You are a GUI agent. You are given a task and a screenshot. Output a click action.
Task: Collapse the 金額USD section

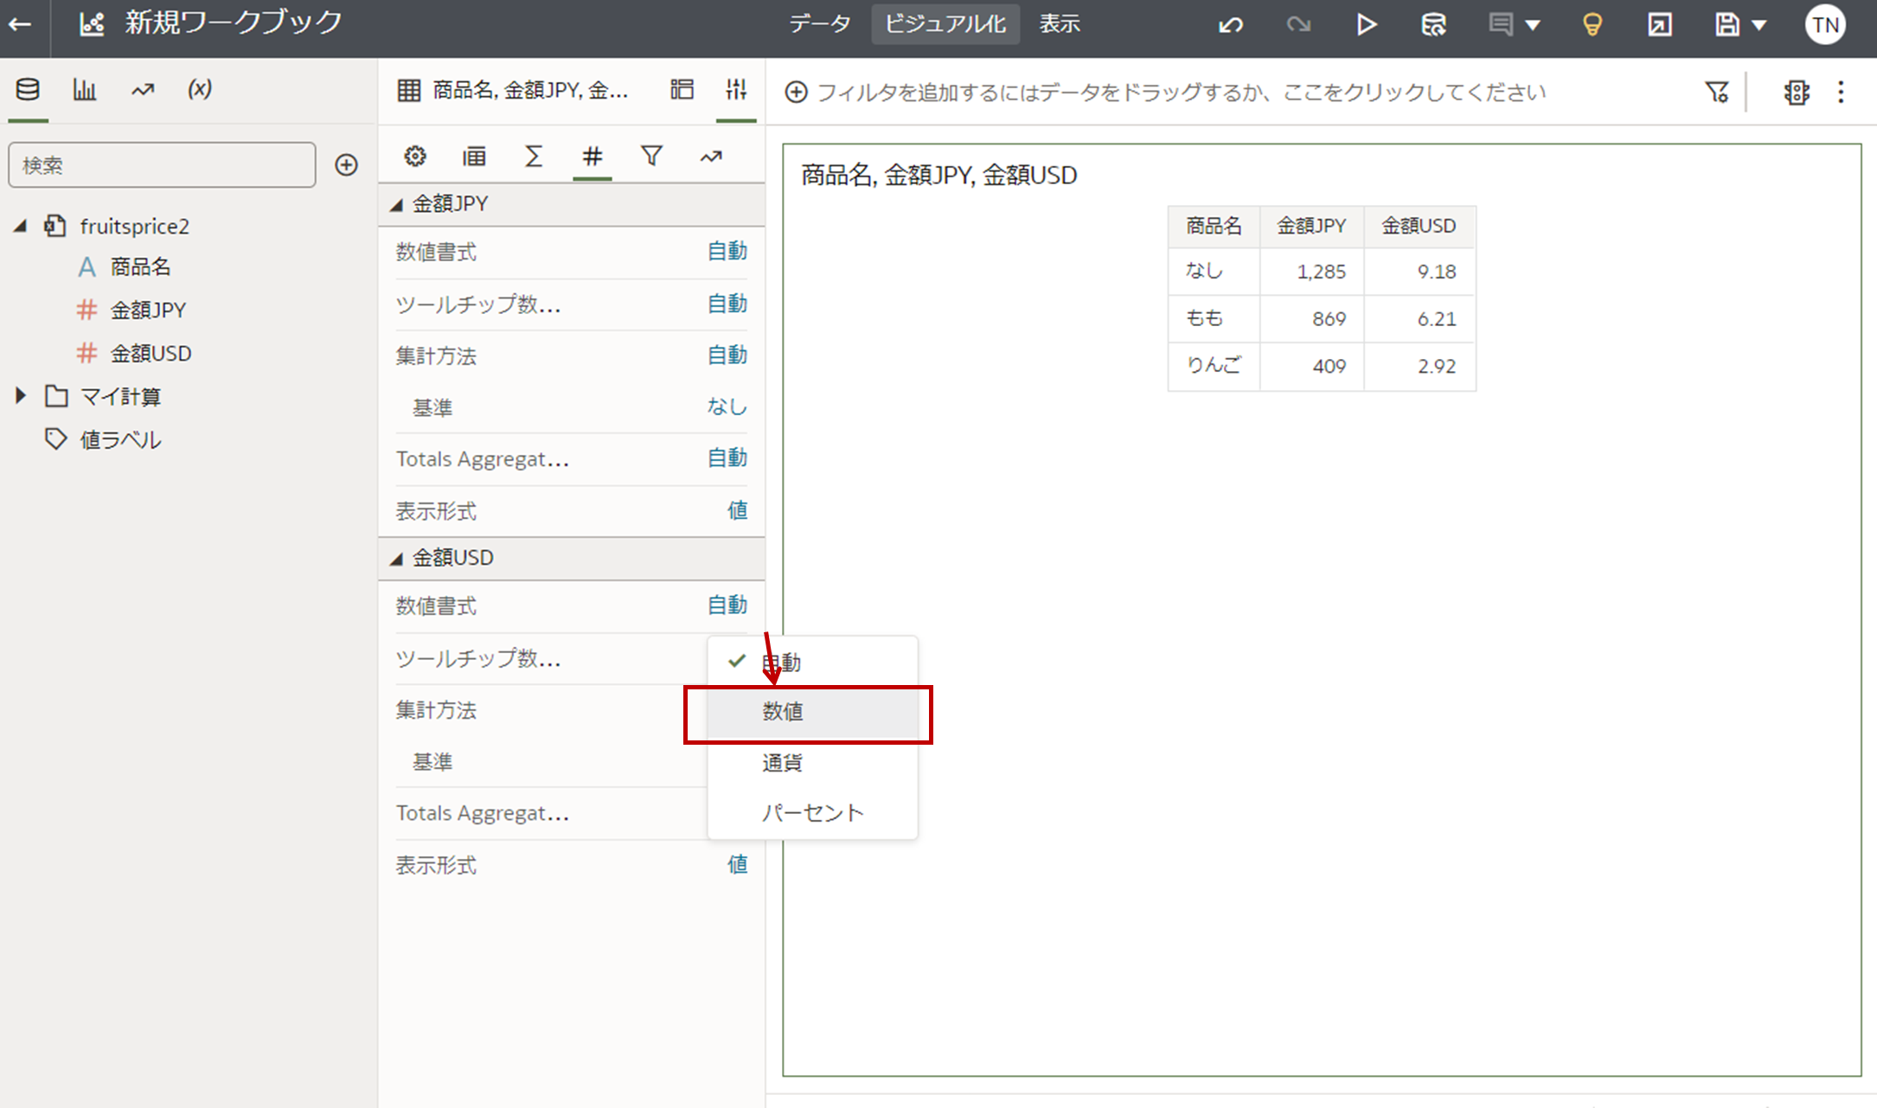click(x=397, y=559)
